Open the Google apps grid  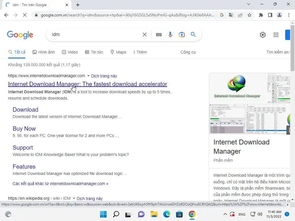(276, 35)
